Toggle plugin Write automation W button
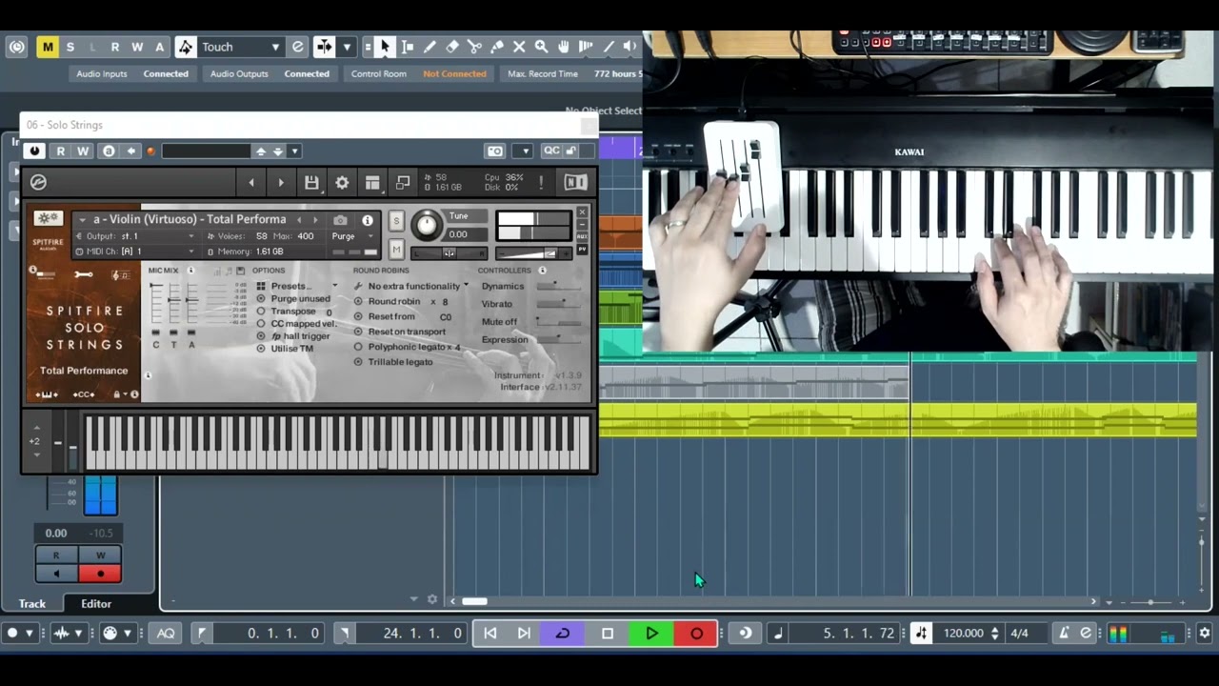The height and width of the screenshot is (686, 1219). pyautogui.click(x=83, y=151)
